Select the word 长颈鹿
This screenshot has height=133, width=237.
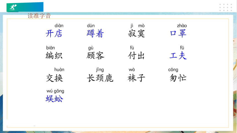pyautogui.click(x=100, y=78)
